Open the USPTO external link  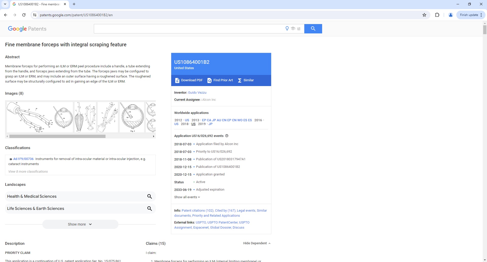pos(201,222)
